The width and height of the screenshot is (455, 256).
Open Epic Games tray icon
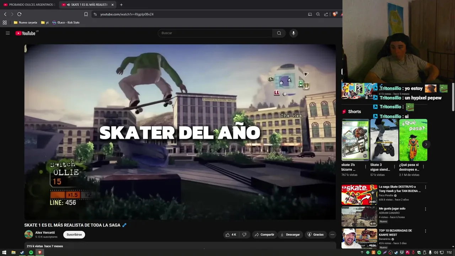(362, 252)
